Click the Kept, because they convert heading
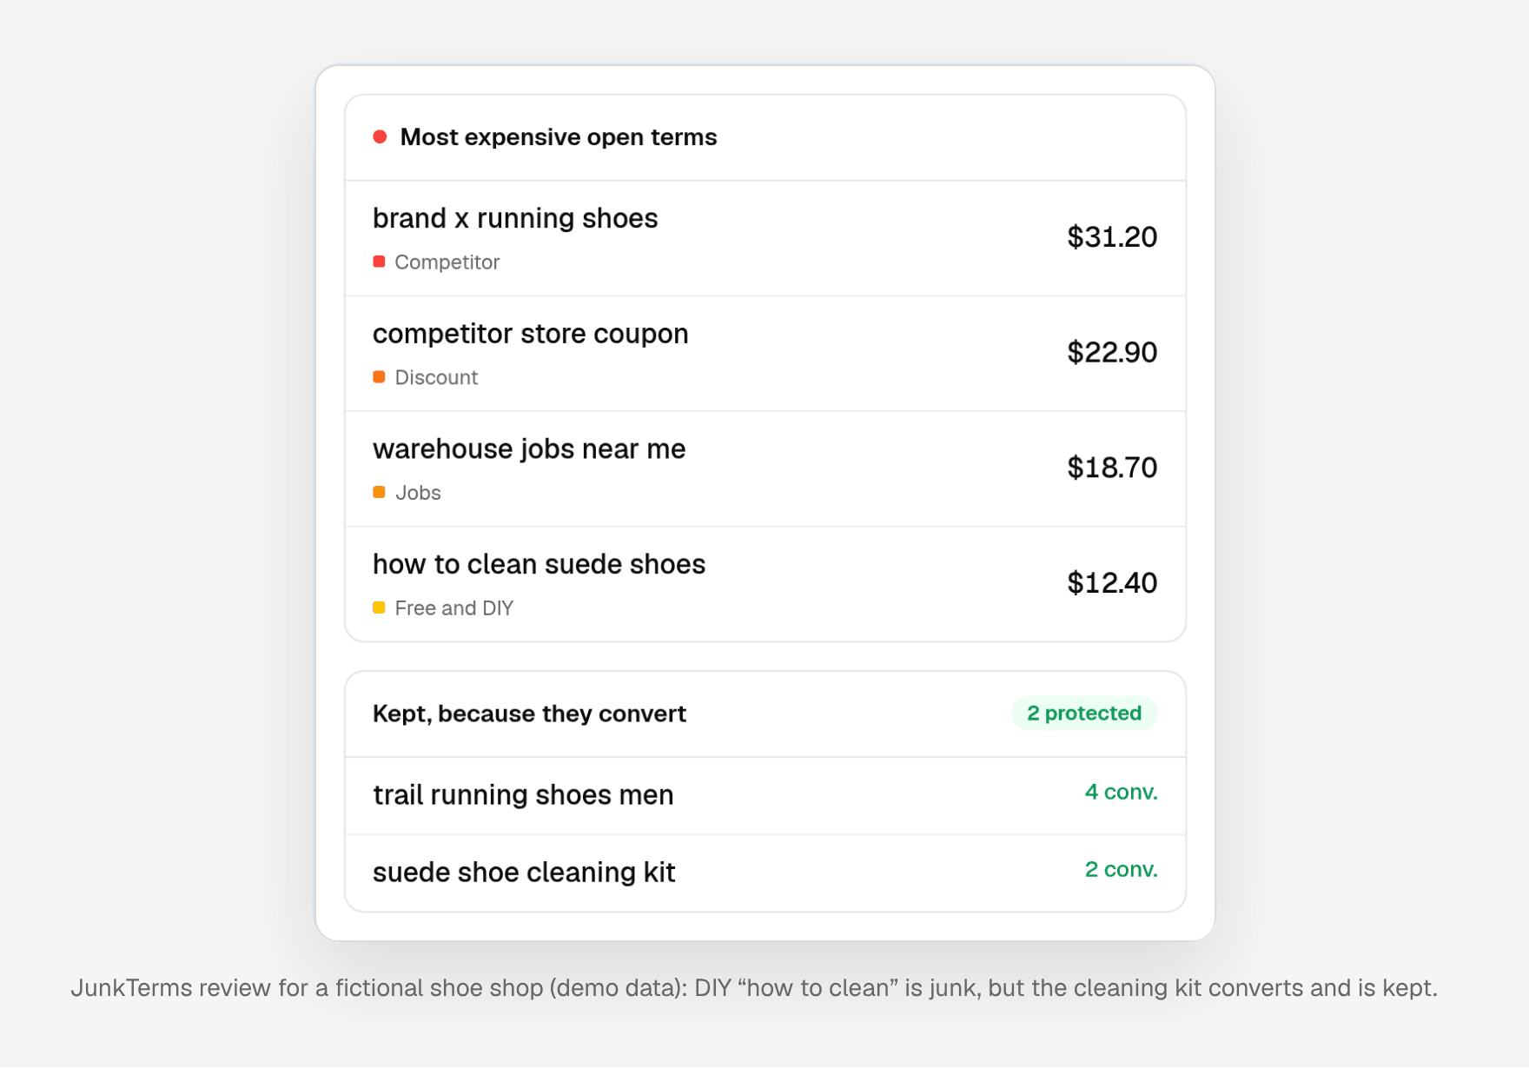Viewport: 1529px width, 1069px height. (x=529, y=714)
